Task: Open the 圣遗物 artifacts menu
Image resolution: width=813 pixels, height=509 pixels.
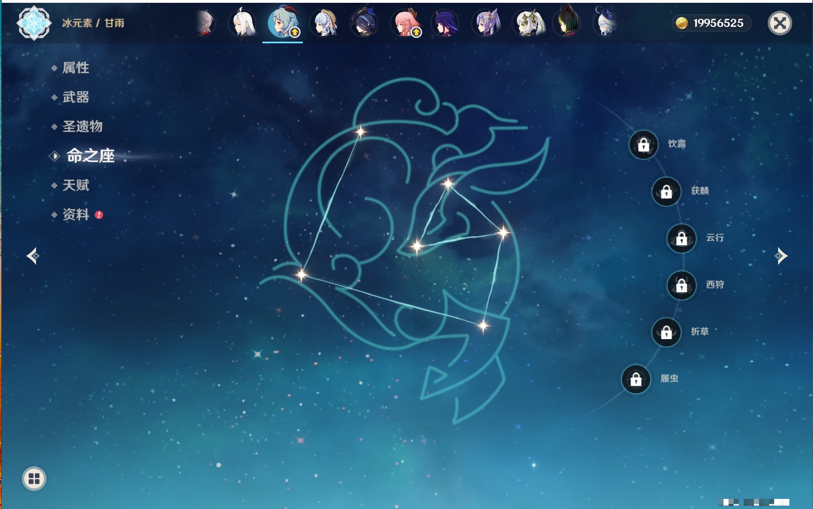Action: click(x=82, y=127)
